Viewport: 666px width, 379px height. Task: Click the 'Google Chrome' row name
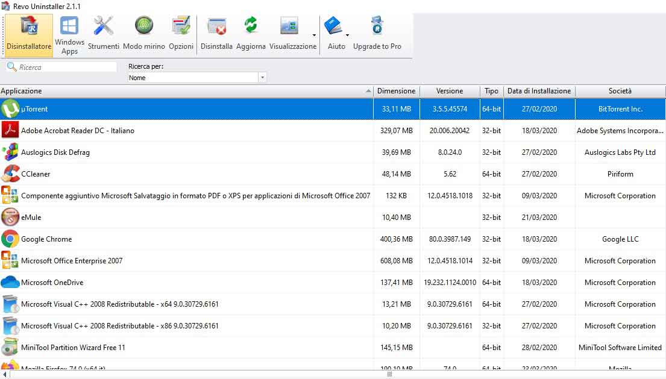coord(46,239)
